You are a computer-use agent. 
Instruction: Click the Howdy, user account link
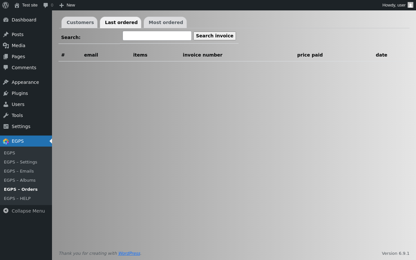(x=398, y=5)
